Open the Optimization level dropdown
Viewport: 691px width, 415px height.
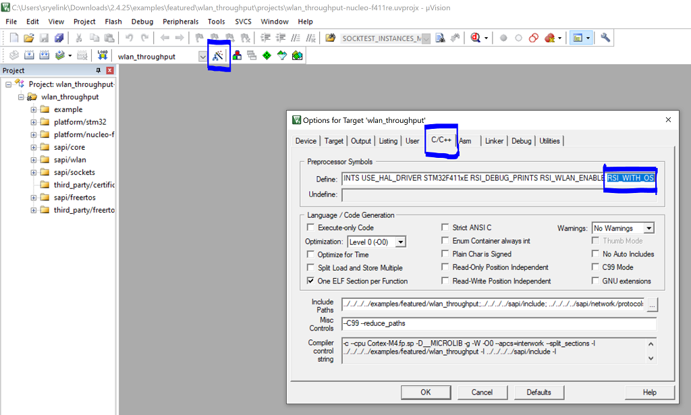click(x=401, y=242)
